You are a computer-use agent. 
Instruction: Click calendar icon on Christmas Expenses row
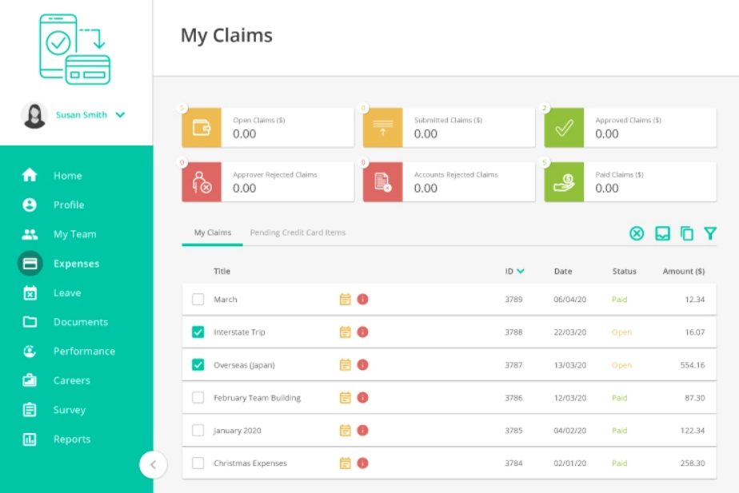click(345, 463)
